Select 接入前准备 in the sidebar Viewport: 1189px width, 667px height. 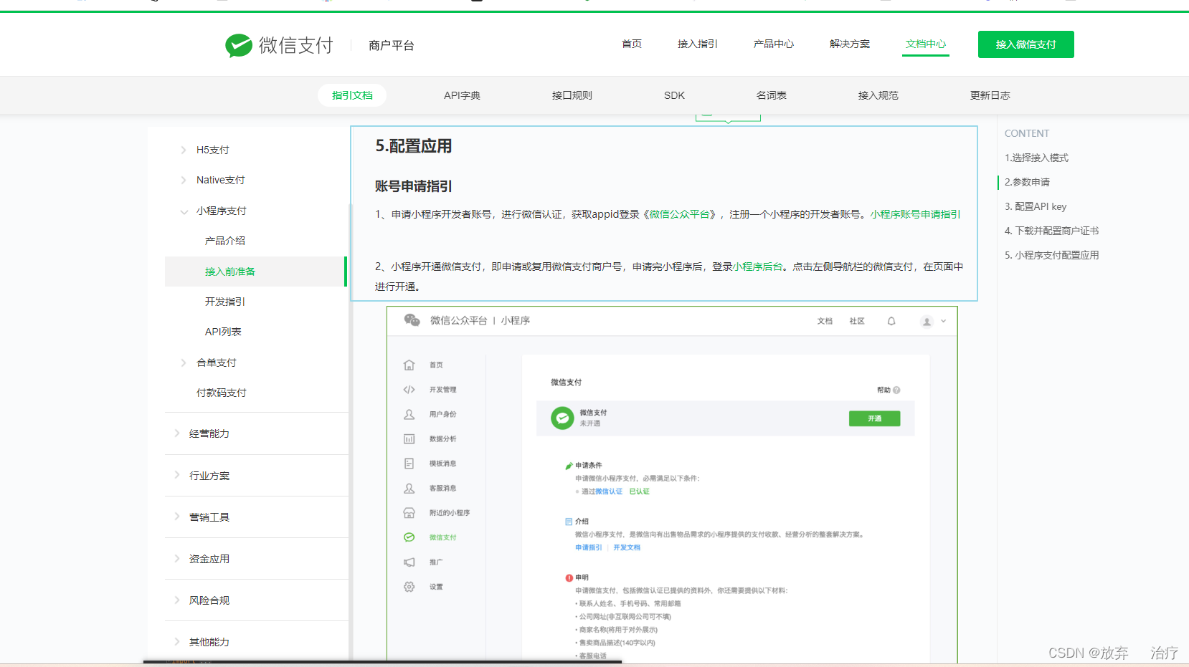[x=256, y=272]
